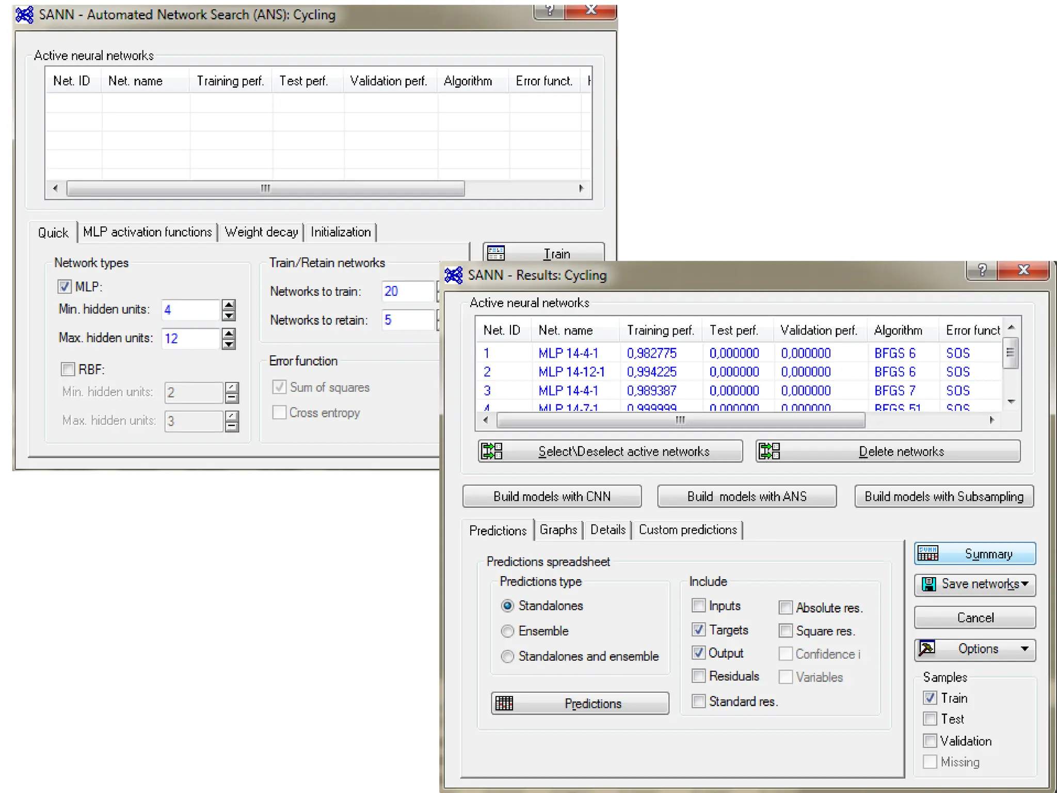
Task: Click the Delete networks icon
Action: (769, 451)
